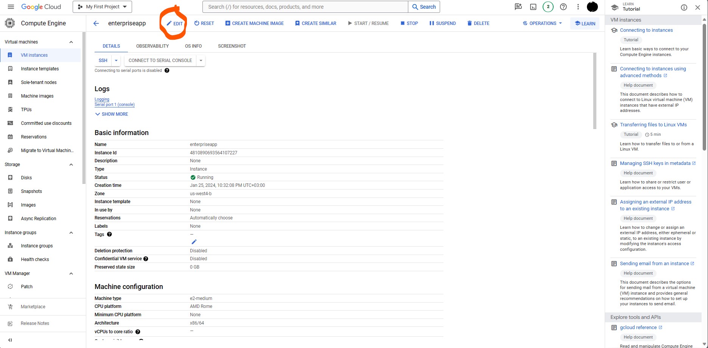
Task: Switch to the OS Info tab
Action: (x=193, y=46)
